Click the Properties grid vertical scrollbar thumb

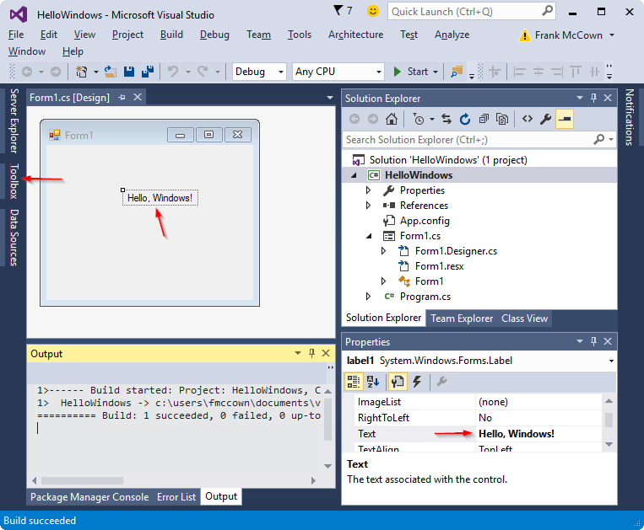tap(609, 420)
